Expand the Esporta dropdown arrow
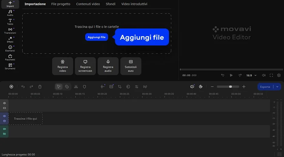 tap(277, 87)
